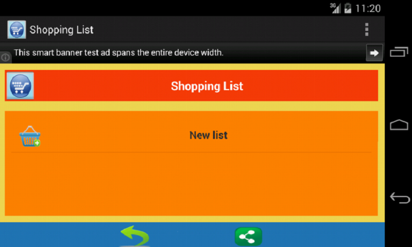The width and height of the screenshot is (412, 247).
Task: Click the 11:20 clock in status bar
Action: coord(368,8)
